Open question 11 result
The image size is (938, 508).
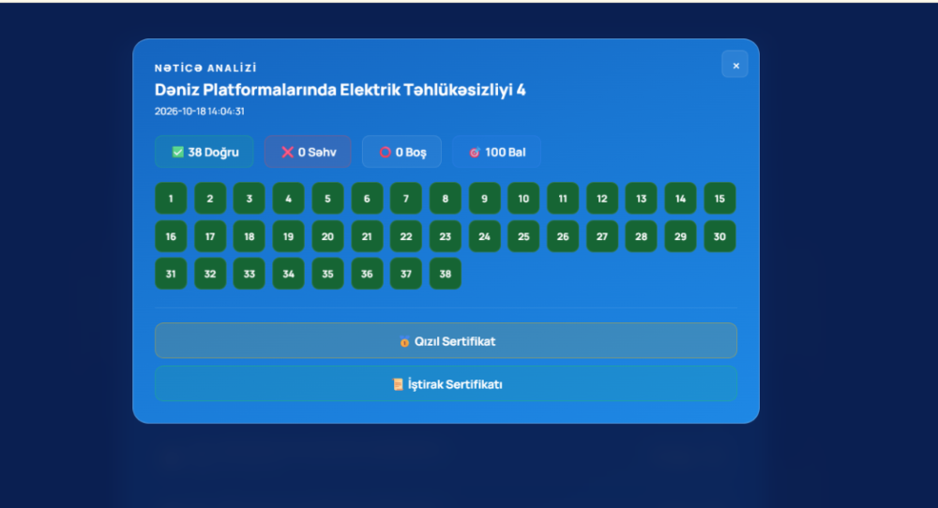tap(563, 199)
